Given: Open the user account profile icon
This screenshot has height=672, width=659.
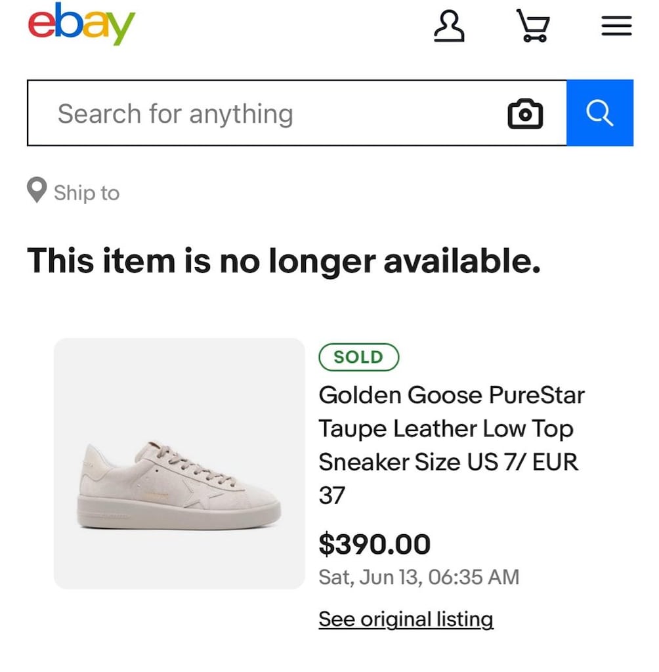Looking at the screenshot, I should coord(449,26).
